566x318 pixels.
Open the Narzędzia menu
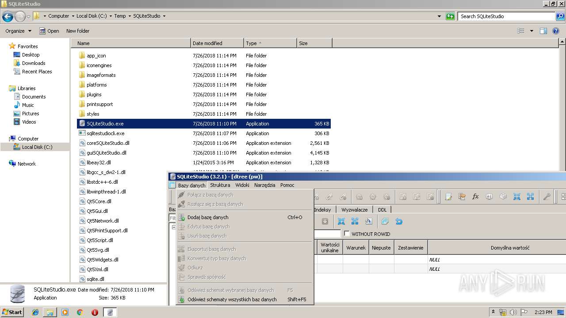[265, 185]
